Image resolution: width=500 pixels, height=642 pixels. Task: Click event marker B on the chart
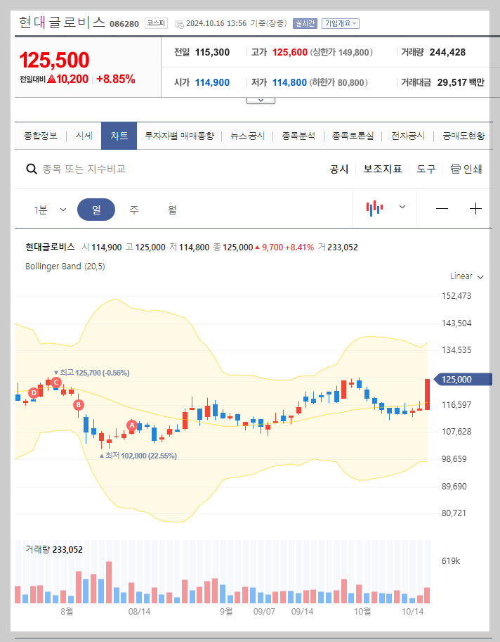pyautogui.click(x=78, y=404)
